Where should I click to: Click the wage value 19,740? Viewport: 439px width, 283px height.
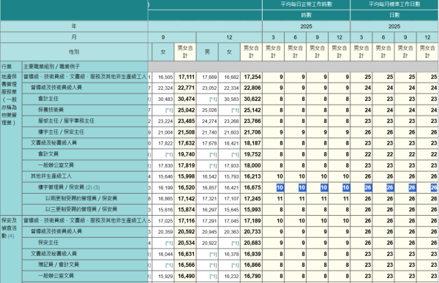pos(186,154)
